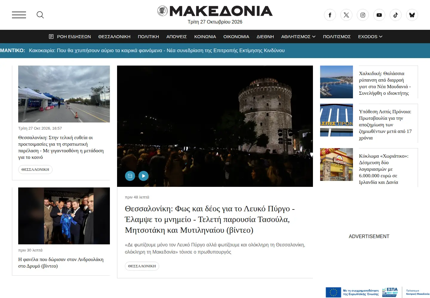The width and height of the screenshot is (430, 298).
Task: Open the Ανδρουλάκη jersey article headline
Action: (x=61, y=263)
